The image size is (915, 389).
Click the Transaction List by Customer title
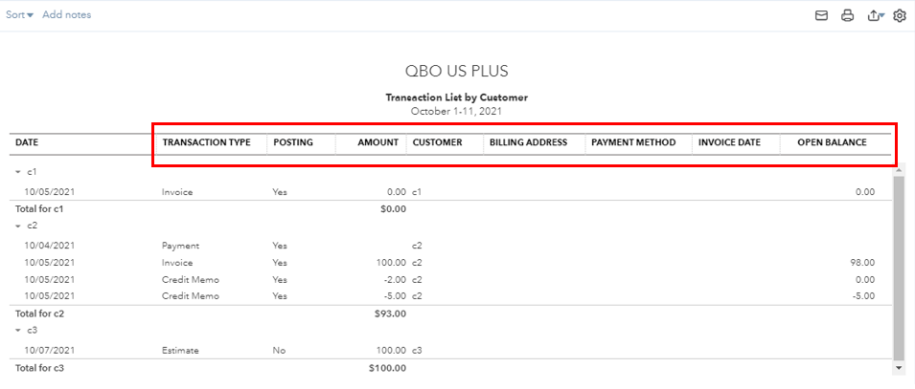(457, 97)
